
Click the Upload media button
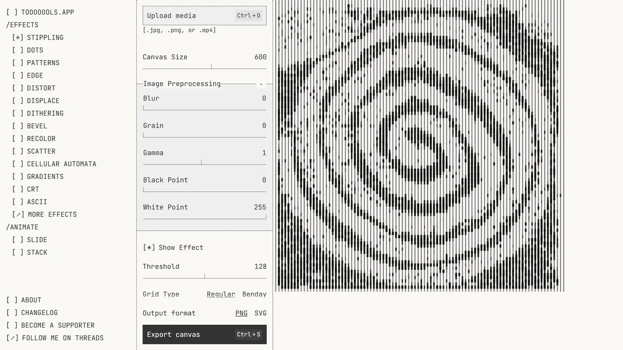click(x=204, y=16)
